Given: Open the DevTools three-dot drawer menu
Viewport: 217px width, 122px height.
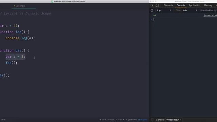Looking at the screenshot, I should (152, 120).
